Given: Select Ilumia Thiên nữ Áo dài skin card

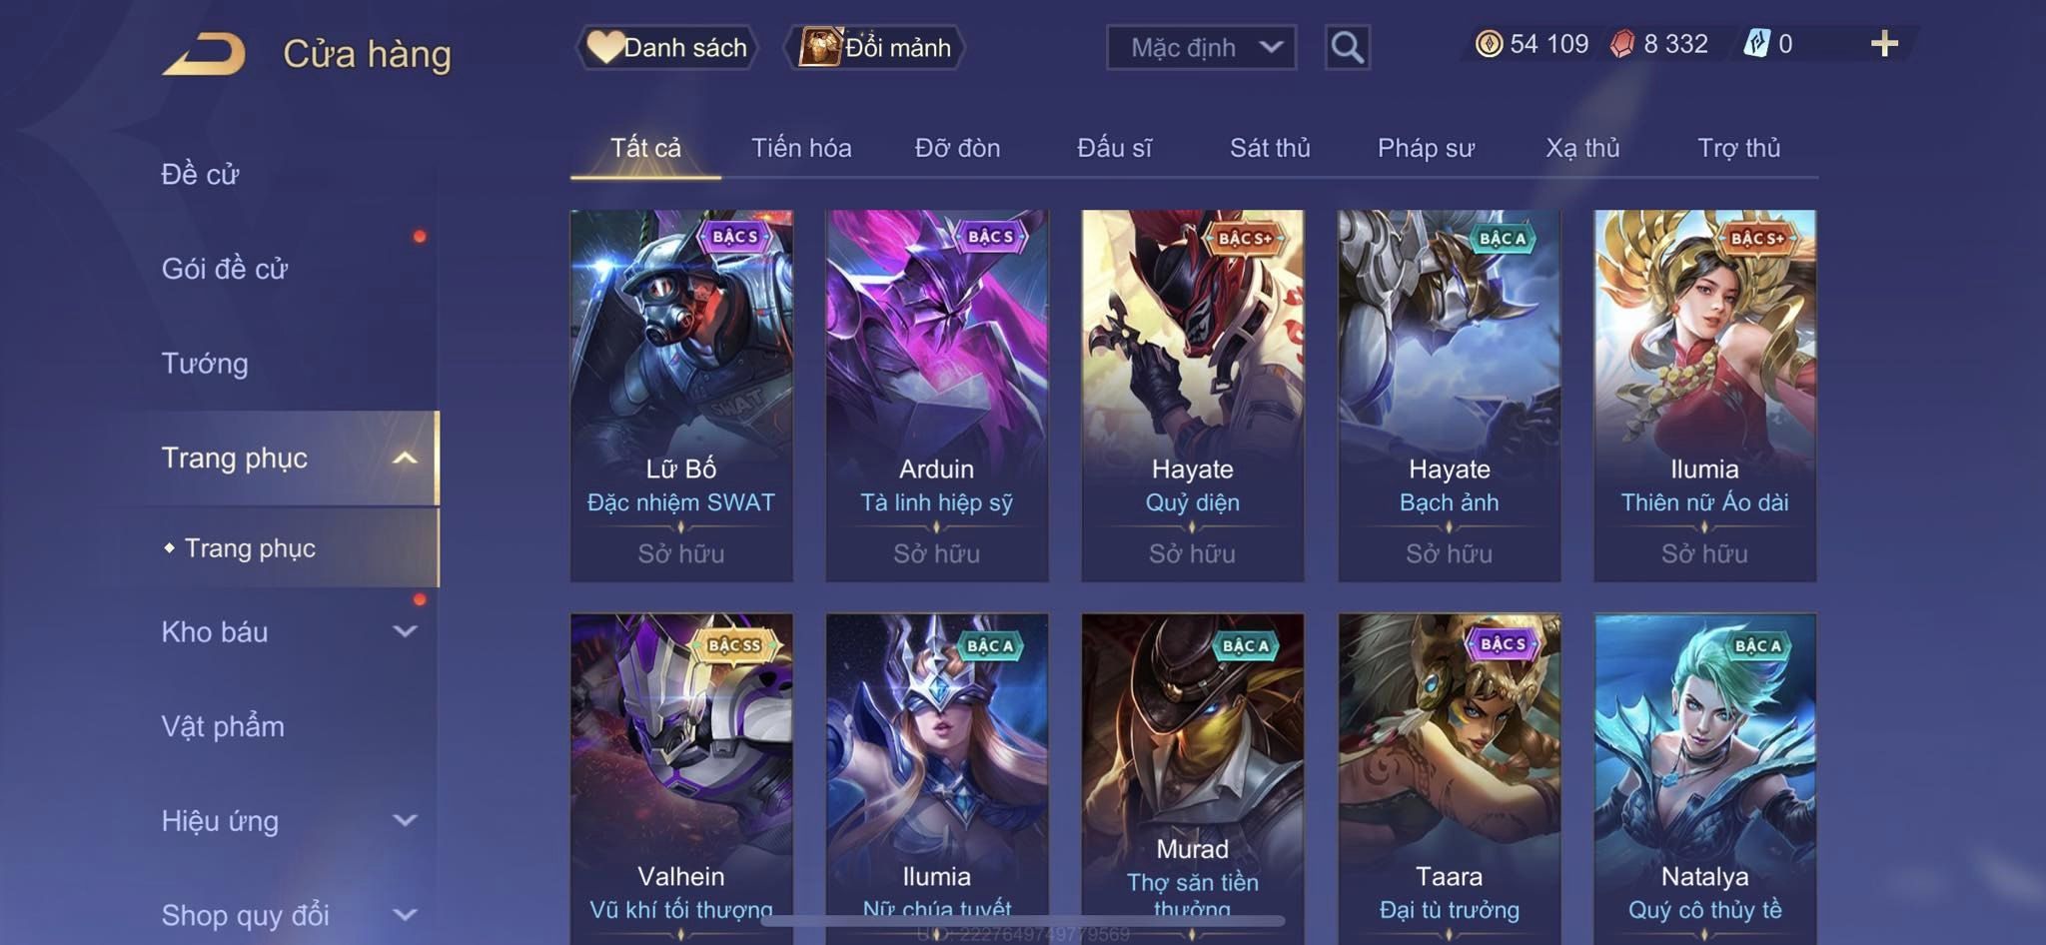Looking at the screenshot, I should pos(1704,396).
